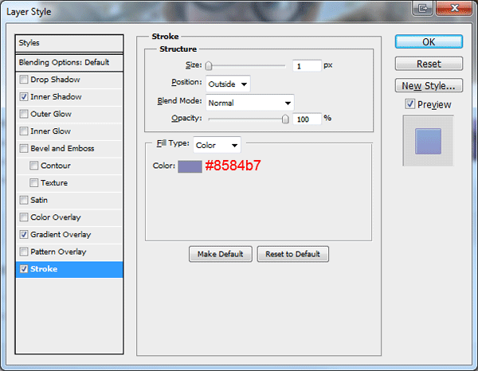Screen dimensions: 478x371
Task: Check the Texture option
Action: click(33, 183)
